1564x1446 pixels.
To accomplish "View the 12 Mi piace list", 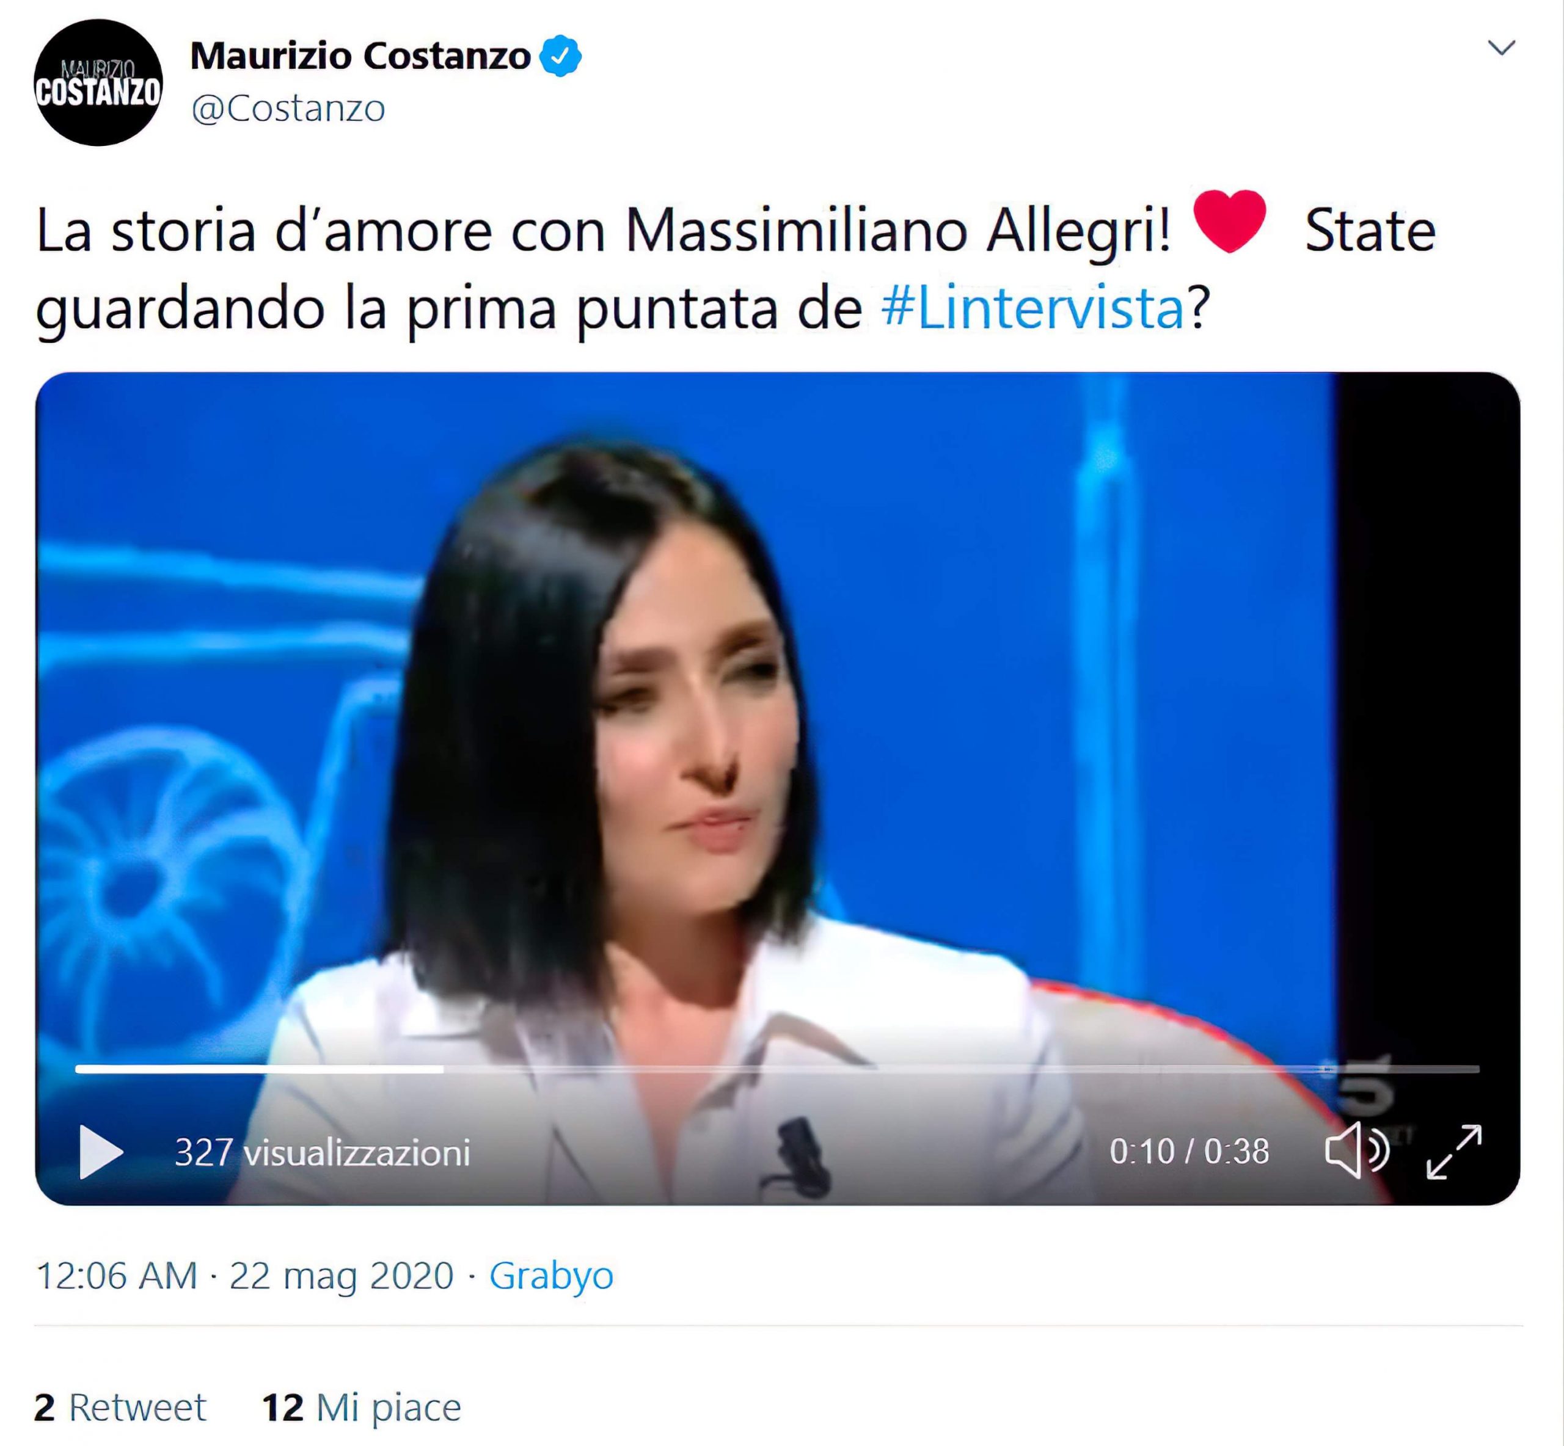I will point(361,1407).
